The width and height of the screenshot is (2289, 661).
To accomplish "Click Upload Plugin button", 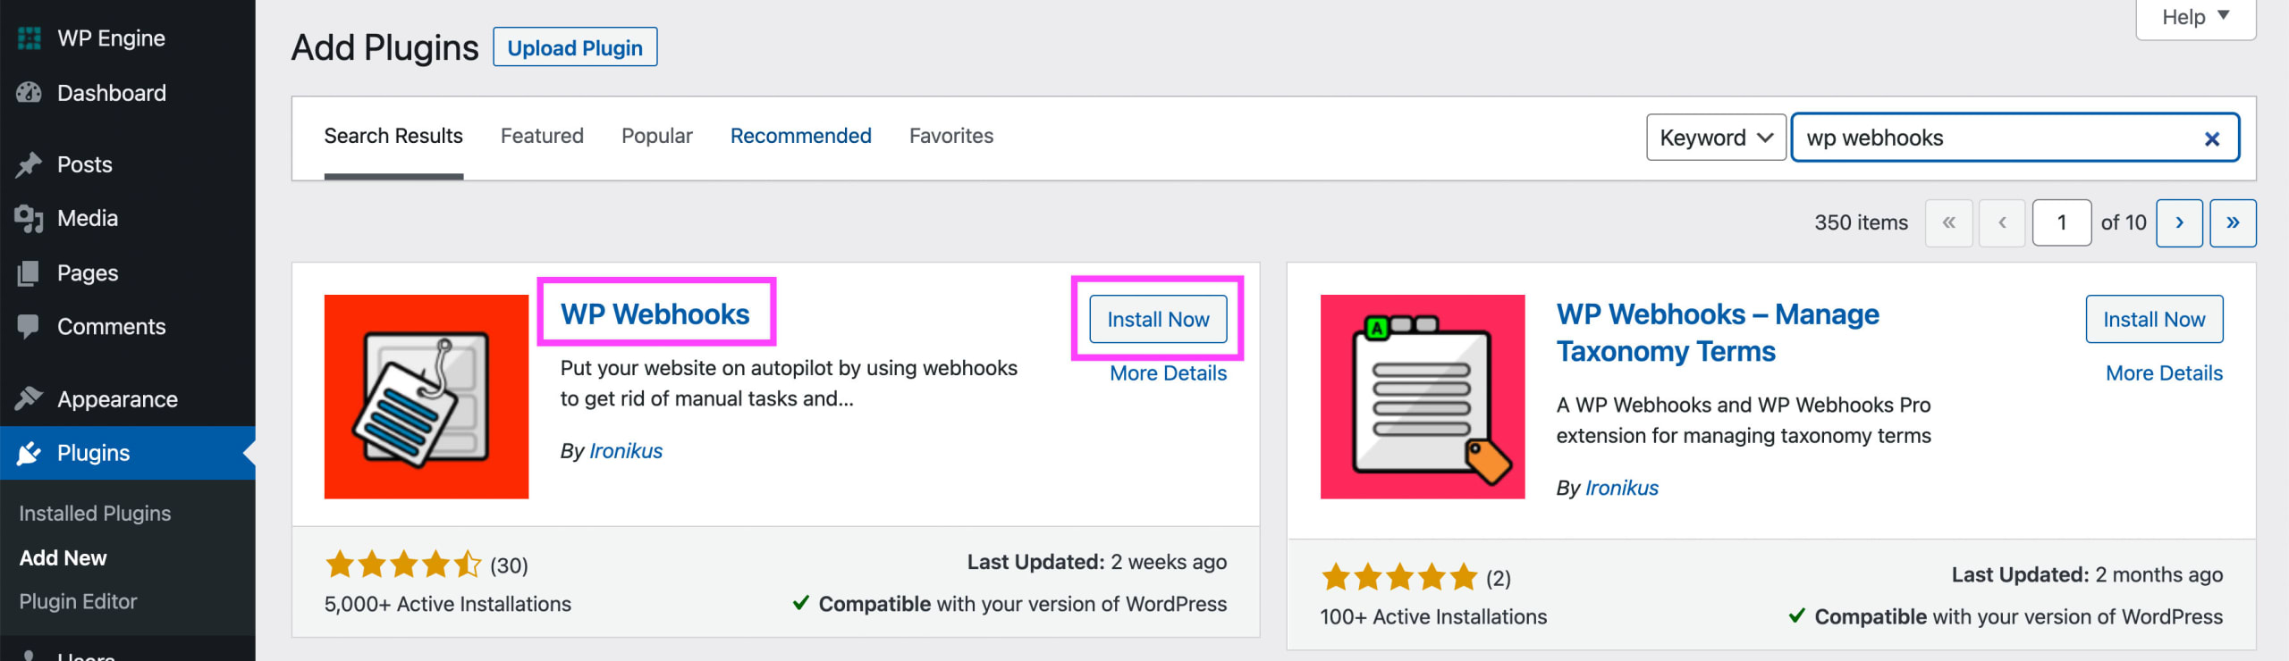I will [575, 47].
